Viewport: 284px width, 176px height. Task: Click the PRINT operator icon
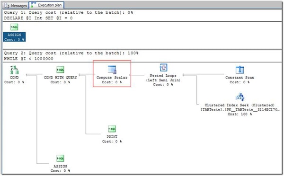(112, 129)
